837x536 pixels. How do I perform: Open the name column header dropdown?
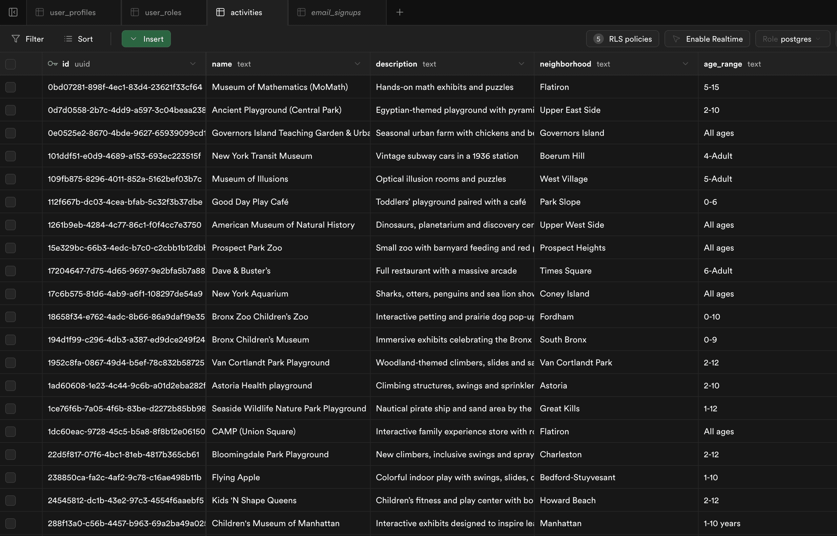coord(357,64)
